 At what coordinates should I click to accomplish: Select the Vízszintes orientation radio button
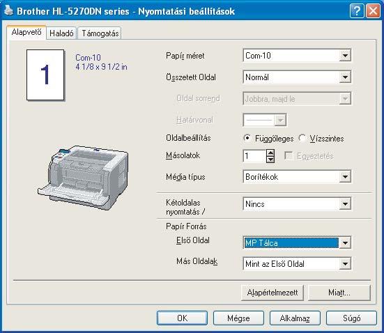(302, 138)
